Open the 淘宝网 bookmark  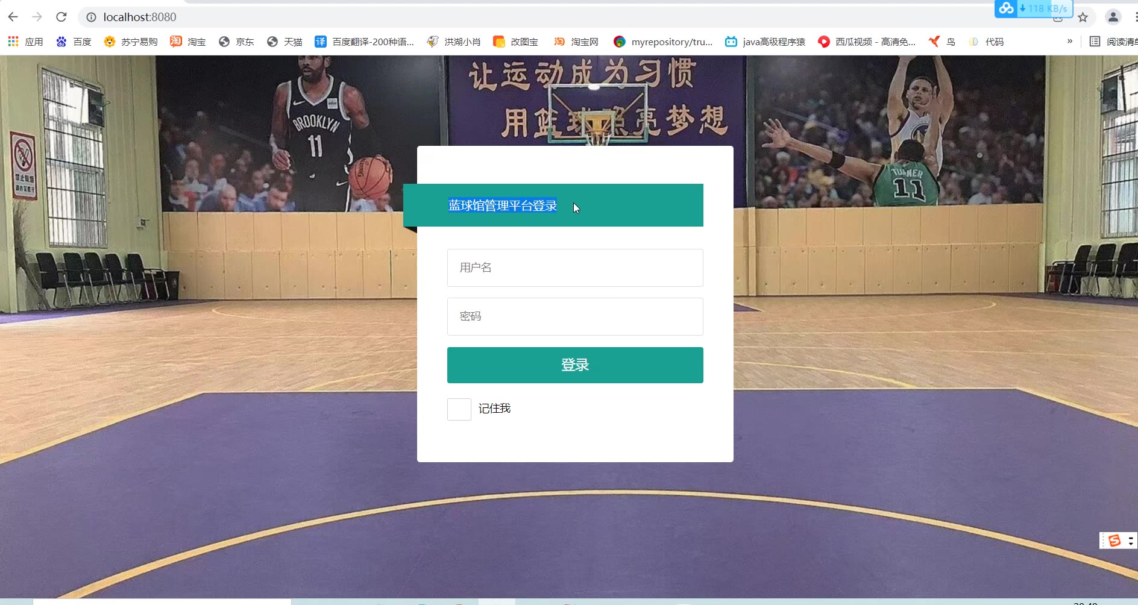point(576,42)
